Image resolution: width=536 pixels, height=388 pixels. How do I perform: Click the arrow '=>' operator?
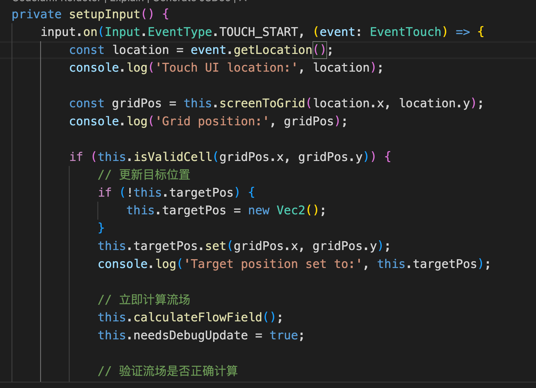(463, 32)
